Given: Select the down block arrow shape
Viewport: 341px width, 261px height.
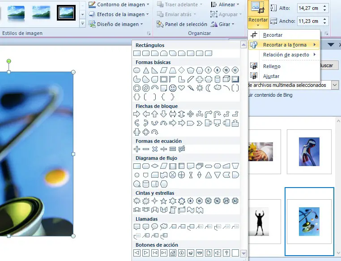Looking at the screenshot, I should (x=163, y=114).
